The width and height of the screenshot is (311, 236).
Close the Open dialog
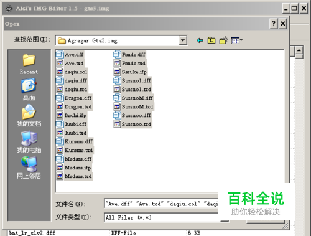coord(282,24)
